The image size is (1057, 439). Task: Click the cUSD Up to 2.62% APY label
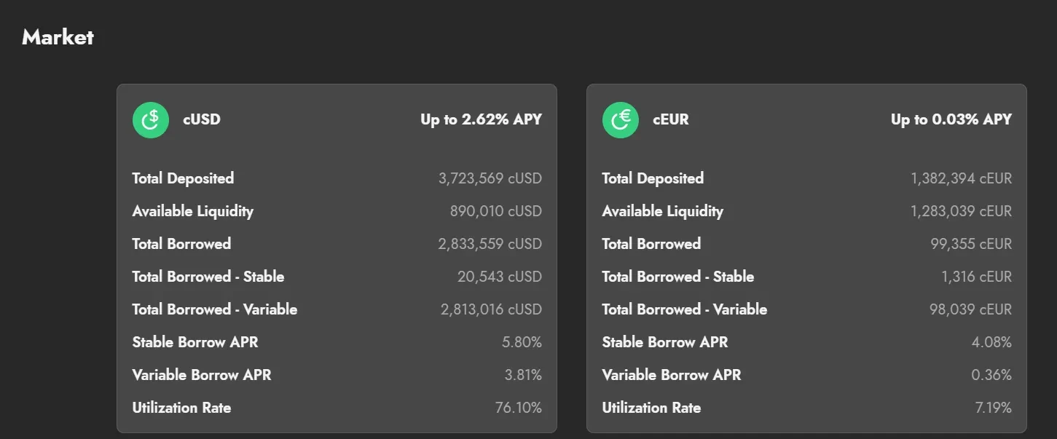(482, 119)
